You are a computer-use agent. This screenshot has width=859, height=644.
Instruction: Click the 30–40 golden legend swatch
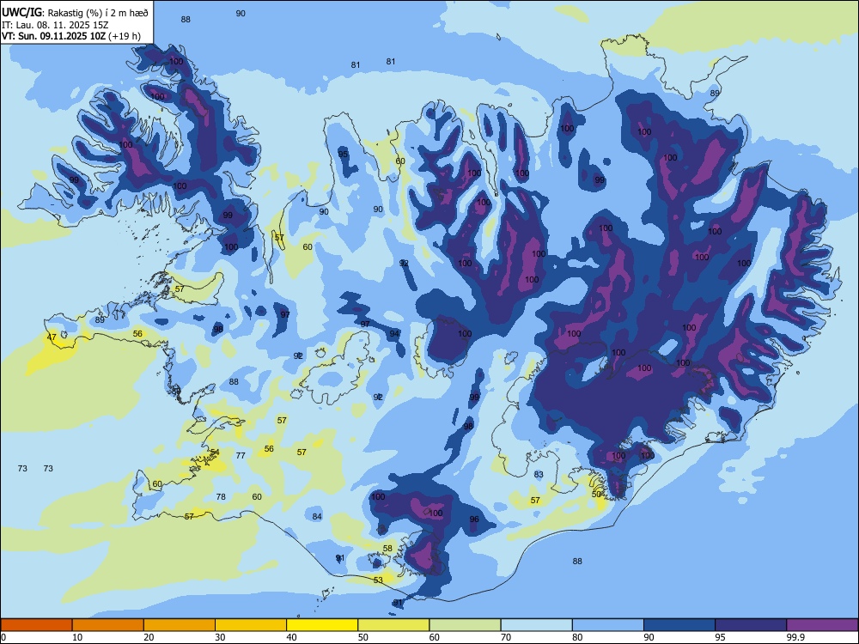coord(251,625)
